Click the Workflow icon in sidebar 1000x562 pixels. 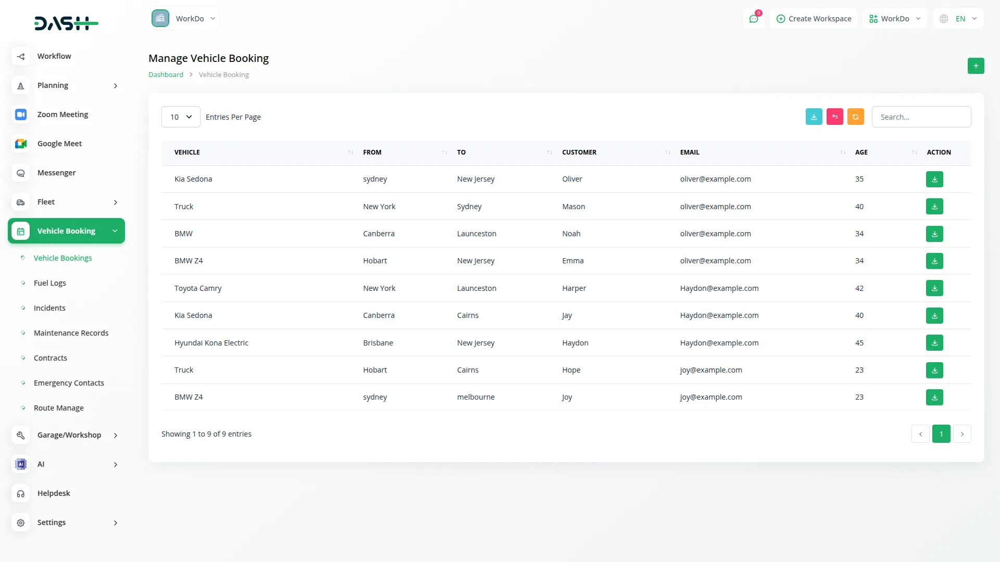21,56
